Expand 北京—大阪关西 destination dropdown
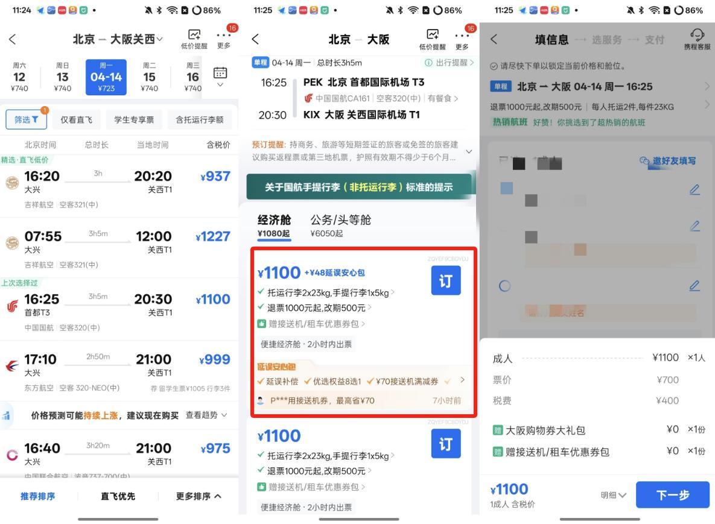715x524 pixels. (x=160, y=40)
